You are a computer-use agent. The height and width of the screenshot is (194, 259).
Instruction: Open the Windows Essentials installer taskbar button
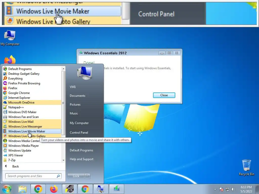(116, 189)
